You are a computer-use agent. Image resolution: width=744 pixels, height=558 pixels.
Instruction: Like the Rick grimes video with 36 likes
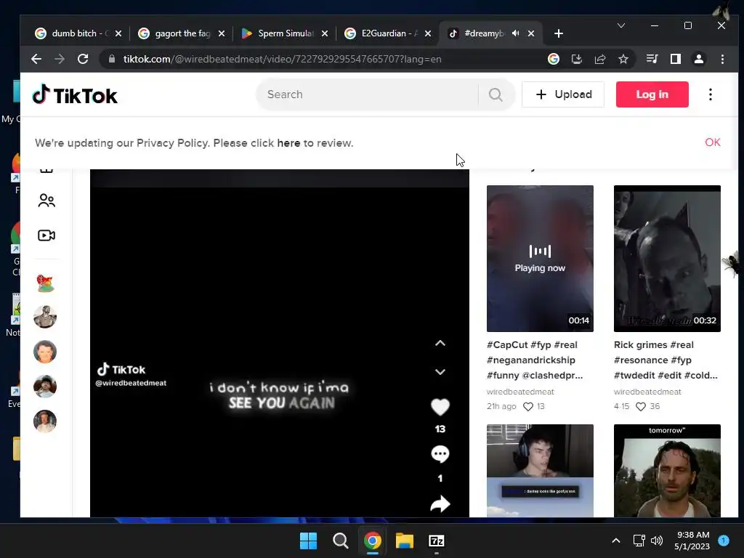[x=641, y=407]
